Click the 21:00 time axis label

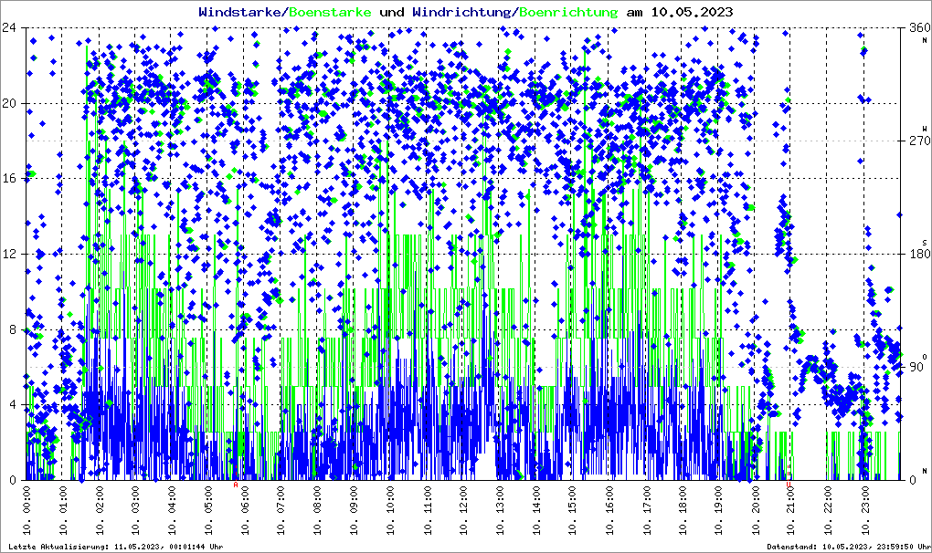790,510
